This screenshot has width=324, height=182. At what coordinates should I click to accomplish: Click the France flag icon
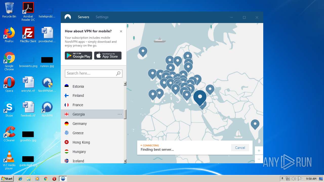pyautogui.click(x=67, y=105)
